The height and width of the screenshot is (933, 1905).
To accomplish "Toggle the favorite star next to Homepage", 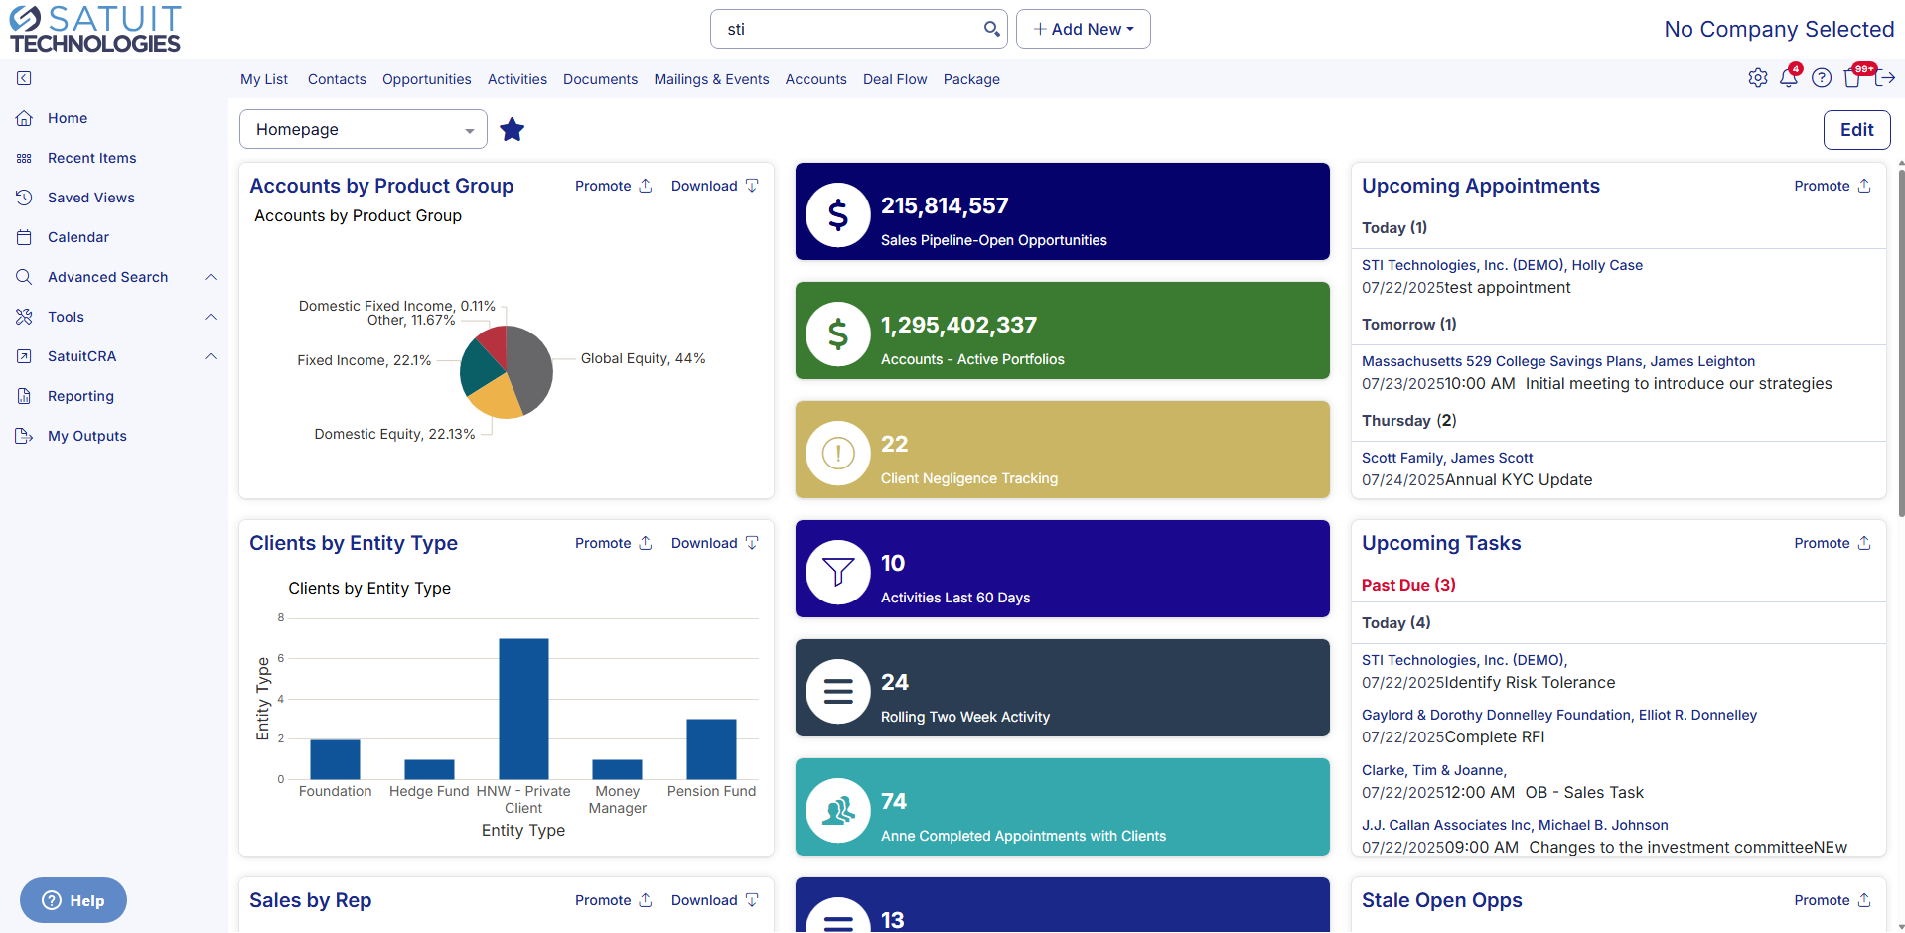I will tap(512, 129).
